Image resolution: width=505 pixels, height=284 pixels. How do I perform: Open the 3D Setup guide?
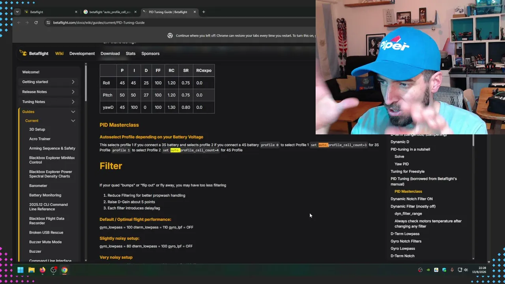pos(37,129)
